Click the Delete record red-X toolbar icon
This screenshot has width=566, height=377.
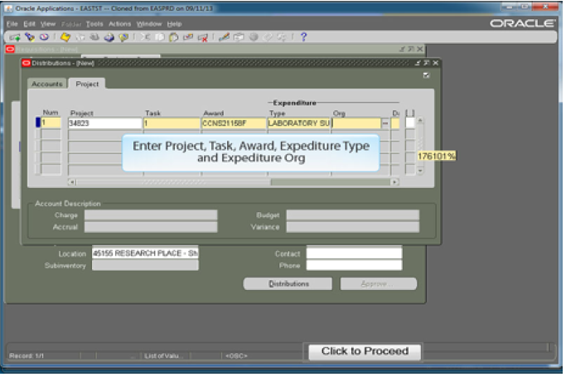203,37
